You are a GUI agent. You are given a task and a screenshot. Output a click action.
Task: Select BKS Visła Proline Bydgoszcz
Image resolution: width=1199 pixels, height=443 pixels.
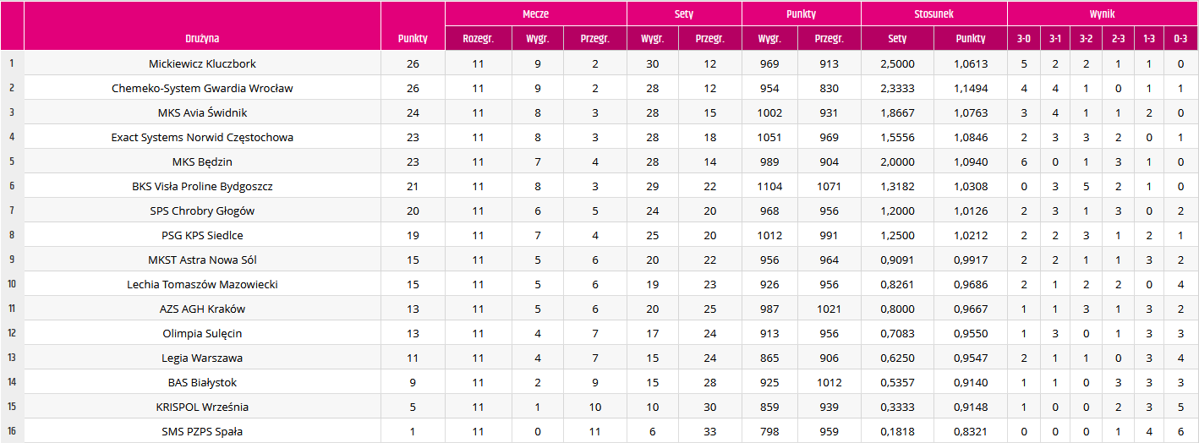[x=202, y=186]
